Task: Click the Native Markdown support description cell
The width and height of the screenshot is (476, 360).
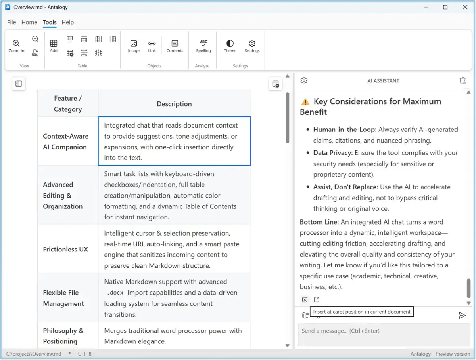Action: tap(174, 298)
